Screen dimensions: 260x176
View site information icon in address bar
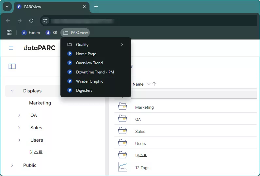click(x=45, y=21)
